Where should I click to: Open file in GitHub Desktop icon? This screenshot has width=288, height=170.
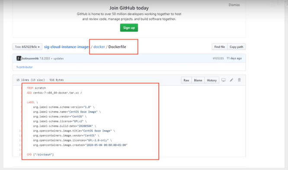(223, 80)
